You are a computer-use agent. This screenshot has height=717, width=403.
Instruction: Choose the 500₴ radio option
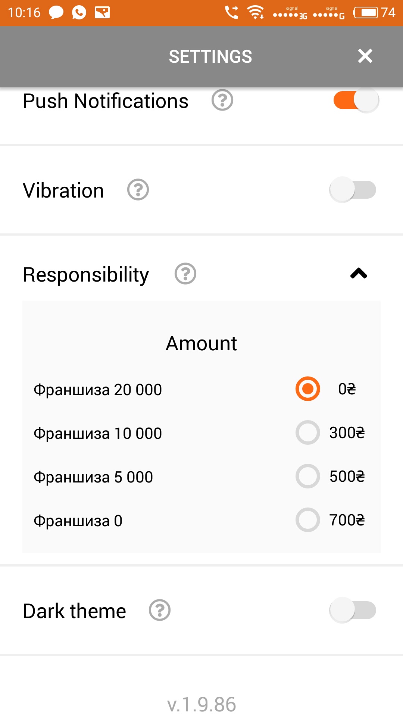[308, 476]
